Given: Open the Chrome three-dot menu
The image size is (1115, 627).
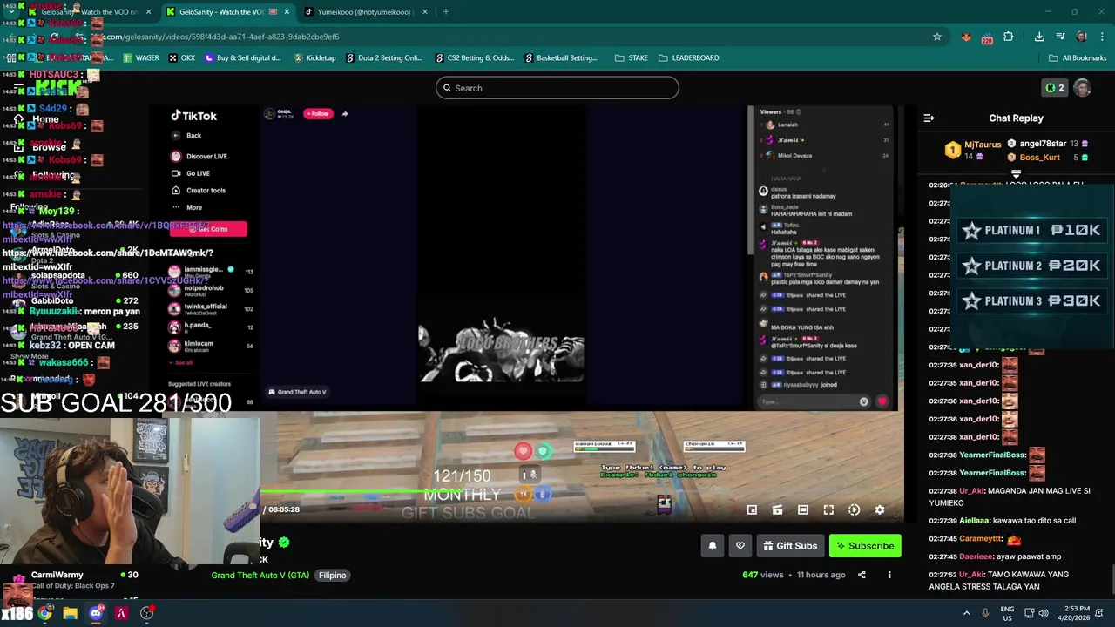Looking at the screenshot, I should (1102, 37).
